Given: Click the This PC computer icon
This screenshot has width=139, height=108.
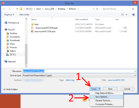Looking at the screenshot, I should tap(6, 30).
